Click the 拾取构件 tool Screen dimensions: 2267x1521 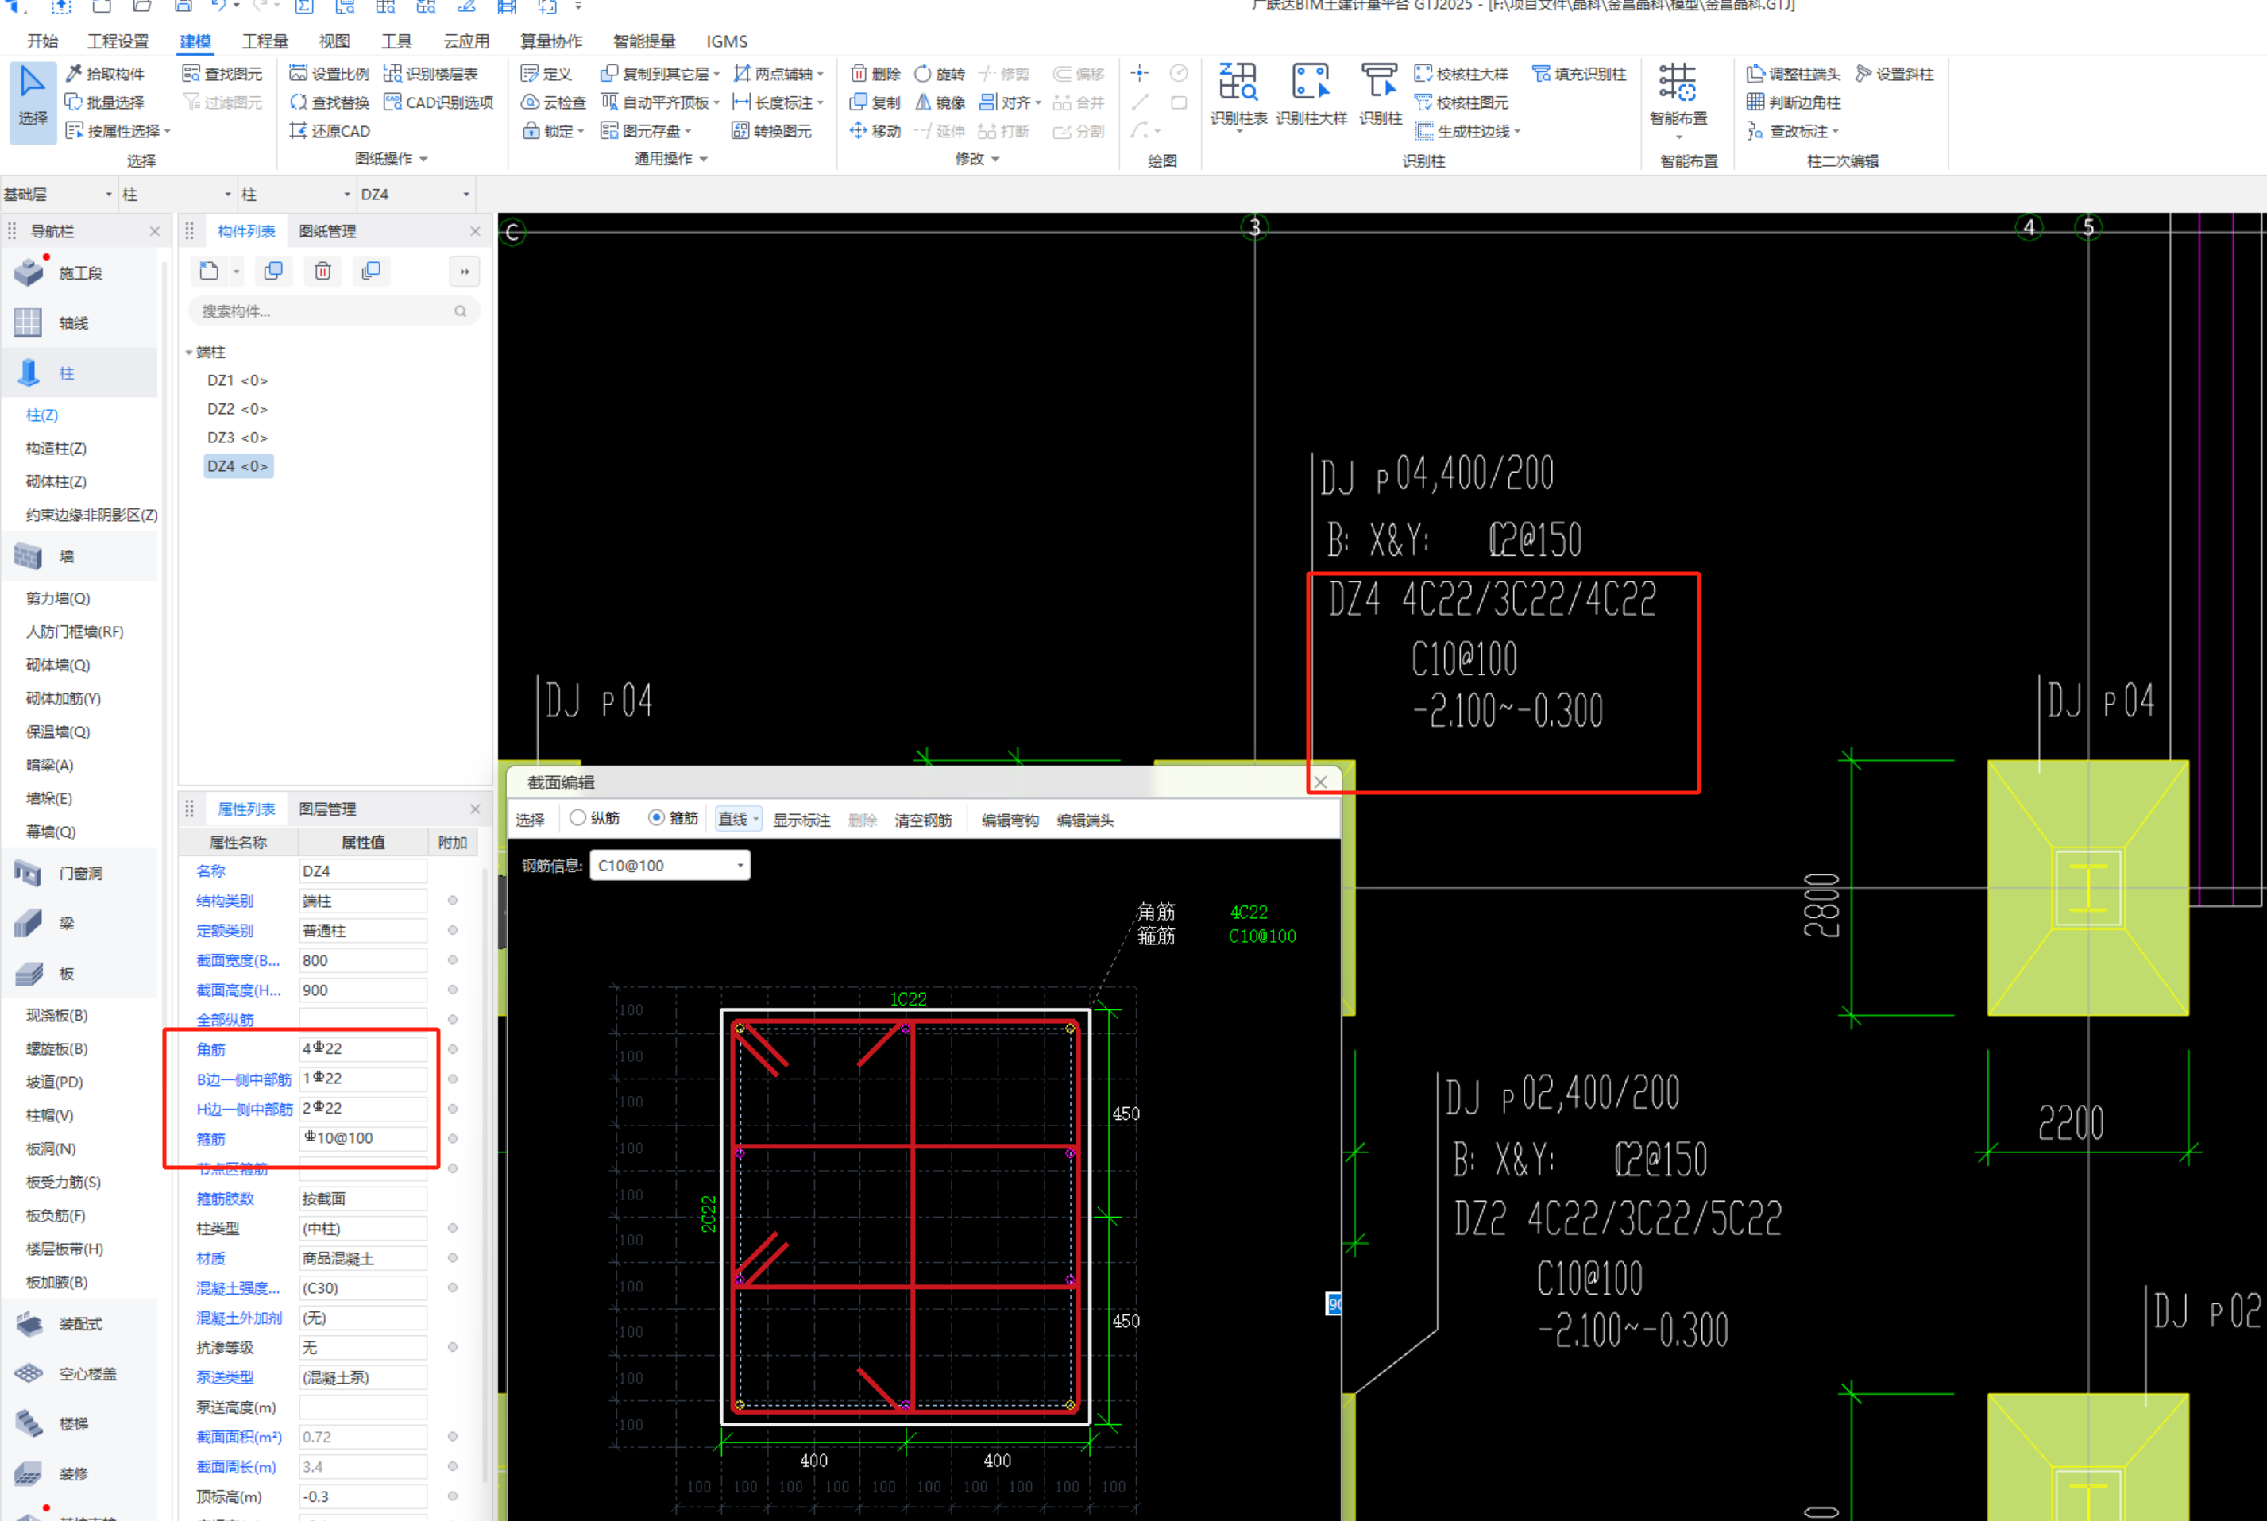click(105, 74)
